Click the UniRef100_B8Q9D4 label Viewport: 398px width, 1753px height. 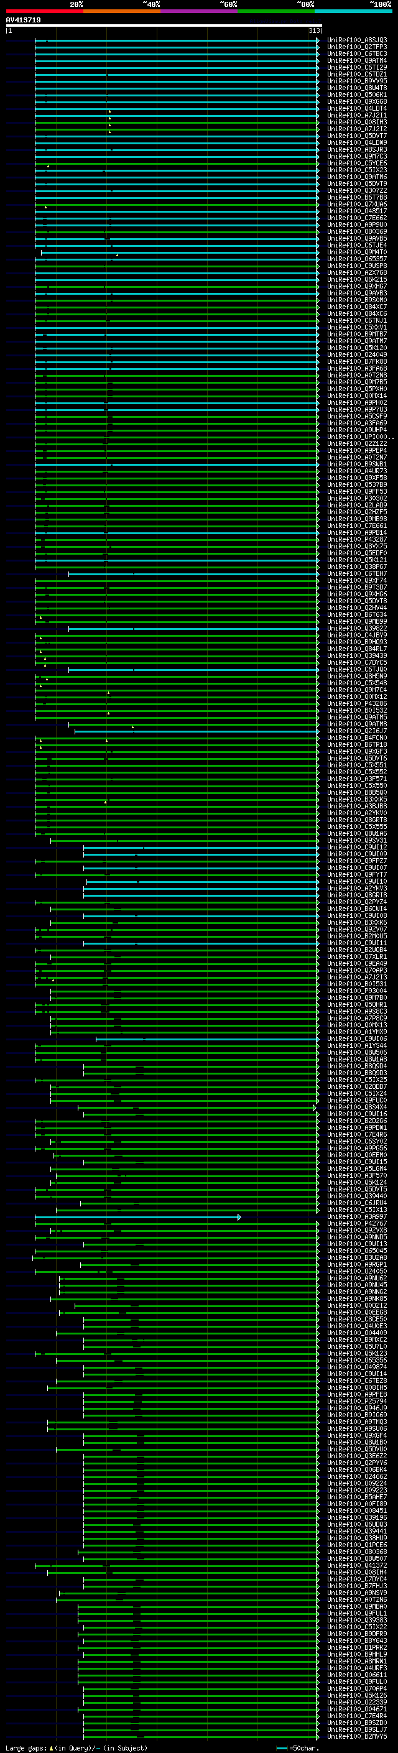coord(357,1066)
